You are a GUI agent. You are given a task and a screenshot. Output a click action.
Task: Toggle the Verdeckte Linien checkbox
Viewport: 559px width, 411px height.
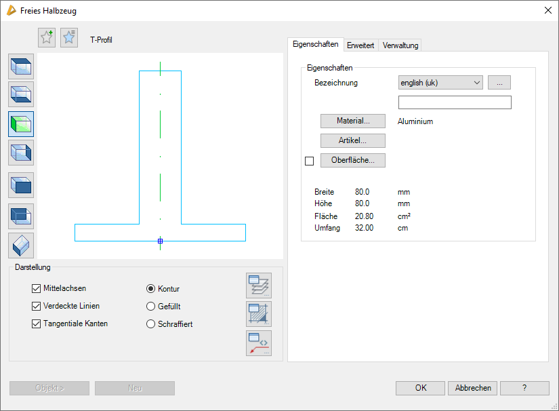coord(37,306)
